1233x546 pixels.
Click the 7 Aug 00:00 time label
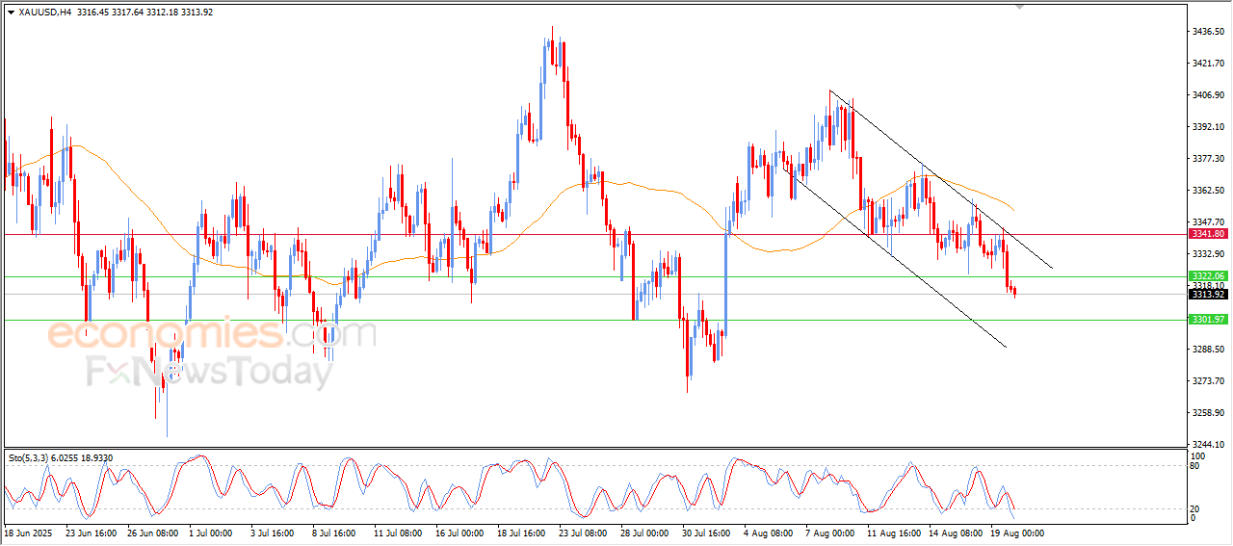point(830,533)
